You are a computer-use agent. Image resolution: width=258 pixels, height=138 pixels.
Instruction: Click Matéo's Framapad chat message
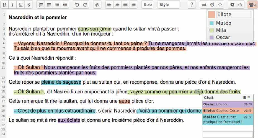point(228,119)
